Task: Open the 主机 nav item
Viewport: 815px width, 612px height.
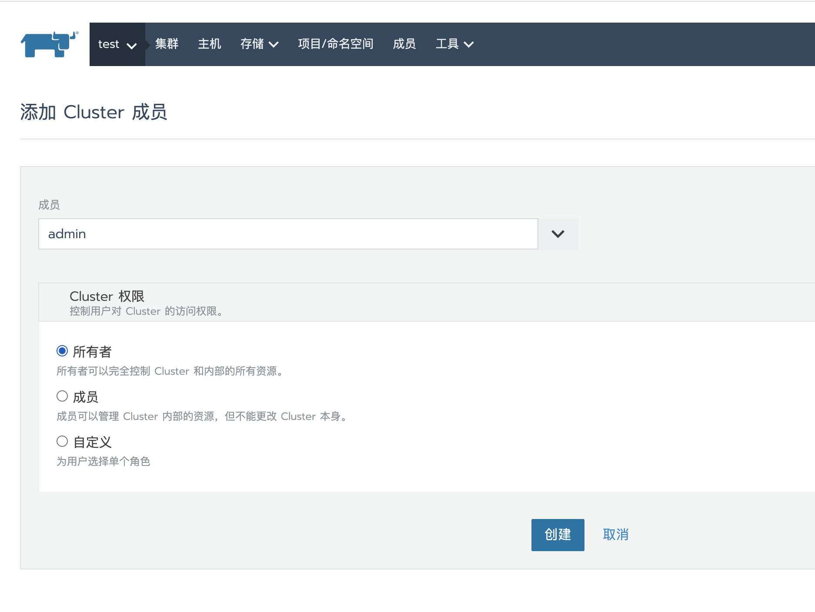Action: click(210, 44)
